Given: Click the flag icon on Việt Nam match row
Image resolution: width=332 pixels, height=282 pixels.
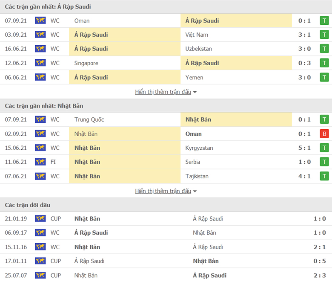Looking at the screenshot, I should point(40,35).
